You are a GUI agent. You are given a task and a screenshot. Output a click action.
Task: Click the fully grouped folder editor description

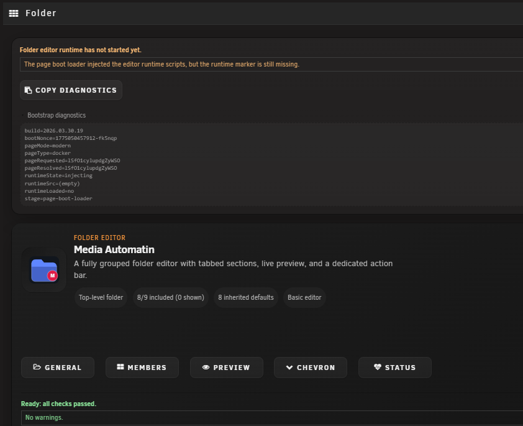tap(233, 269)
